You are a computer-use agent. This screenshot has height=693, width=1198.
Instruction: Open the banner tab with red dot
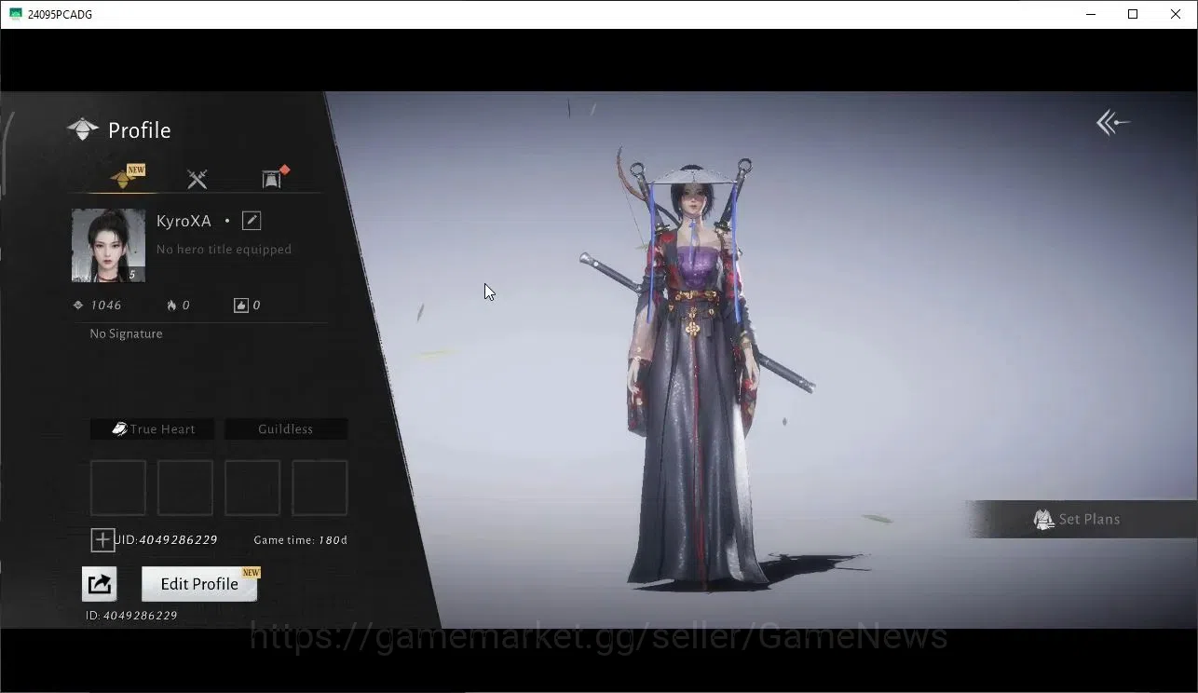(274, 178)
